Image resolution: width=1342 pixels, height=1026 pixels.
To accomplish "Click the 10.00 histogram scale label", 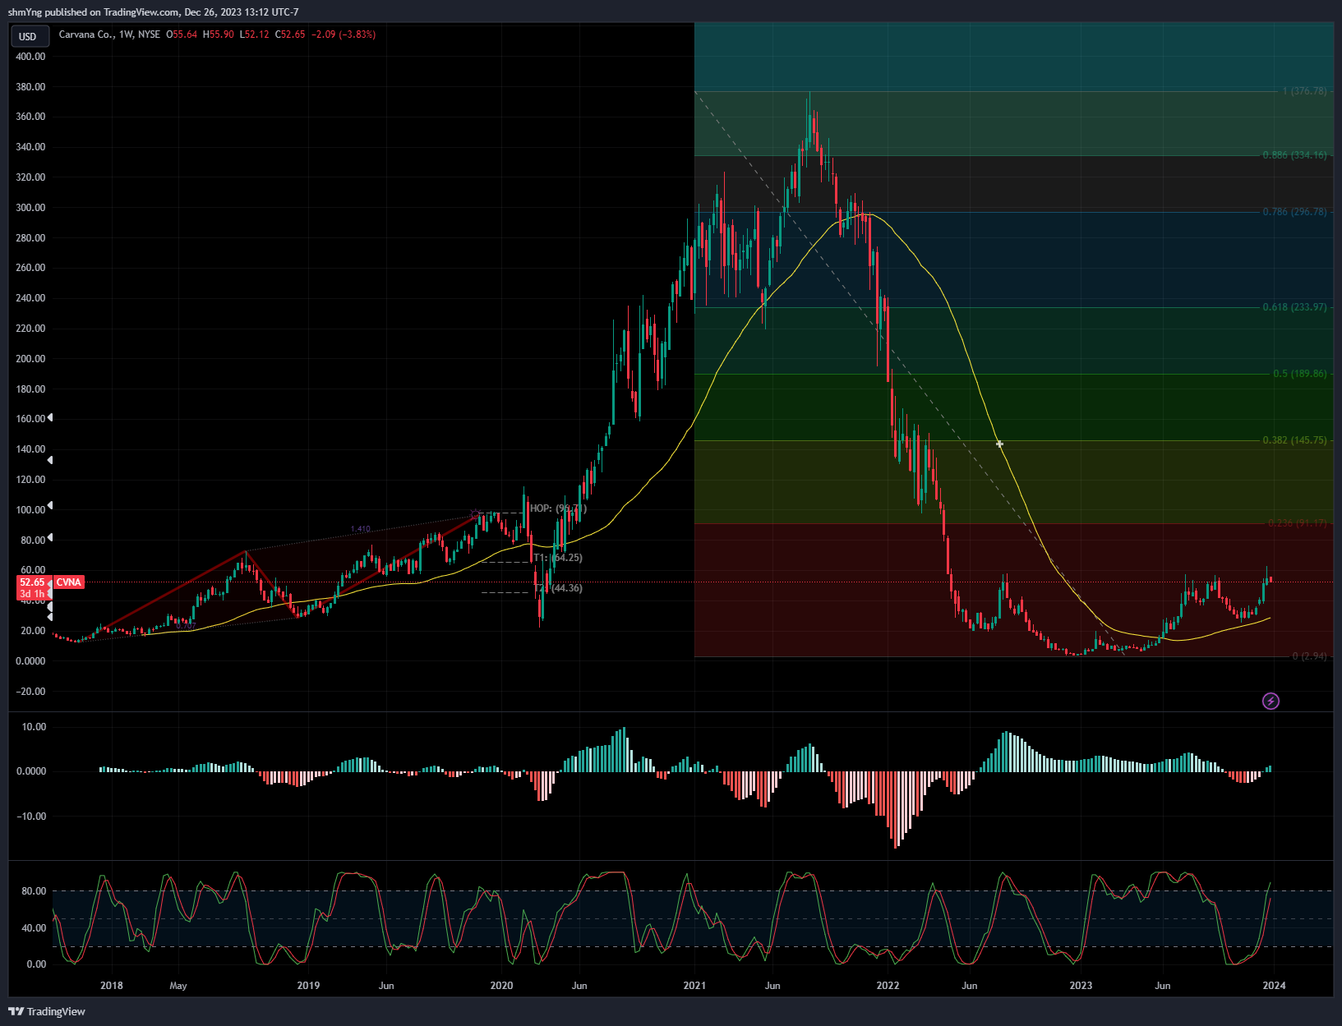I will 34,727.
